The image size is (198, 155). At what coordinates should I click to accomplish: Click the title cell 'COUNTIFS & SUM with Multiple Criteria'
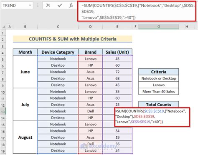(73, 39)
